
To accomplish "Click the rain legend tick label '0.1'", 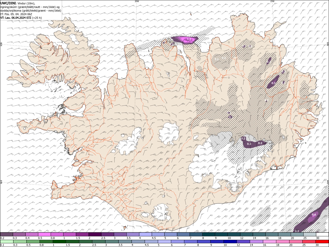I will point(2,245).
